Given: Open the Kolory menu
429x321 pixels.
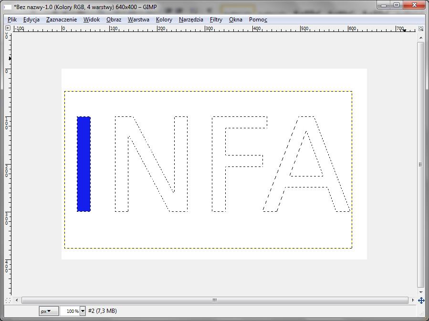Looking at the screenshot, I should click(164, 20).
